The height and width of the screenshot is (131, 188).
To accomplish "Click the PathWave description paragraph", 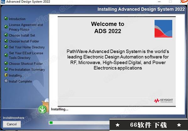I will 118,60.
